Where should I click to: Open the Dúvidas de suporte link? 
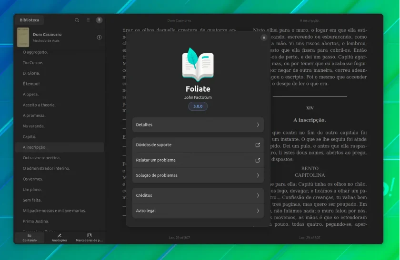tap(198, 144)
